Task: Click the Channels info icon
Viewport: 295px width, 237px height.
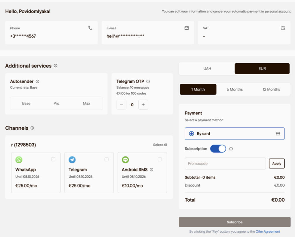Action: pyautogui.click(x=32, y=128)
